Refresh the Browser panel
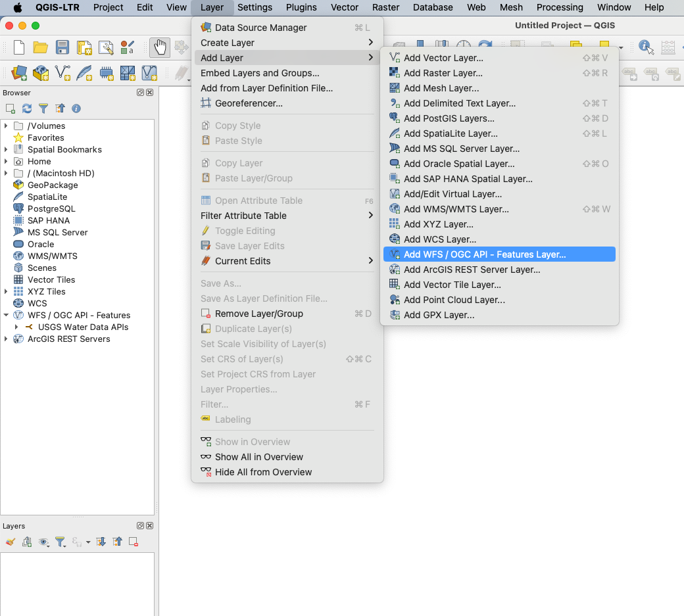The image size is (684, 616). [27, 108]
